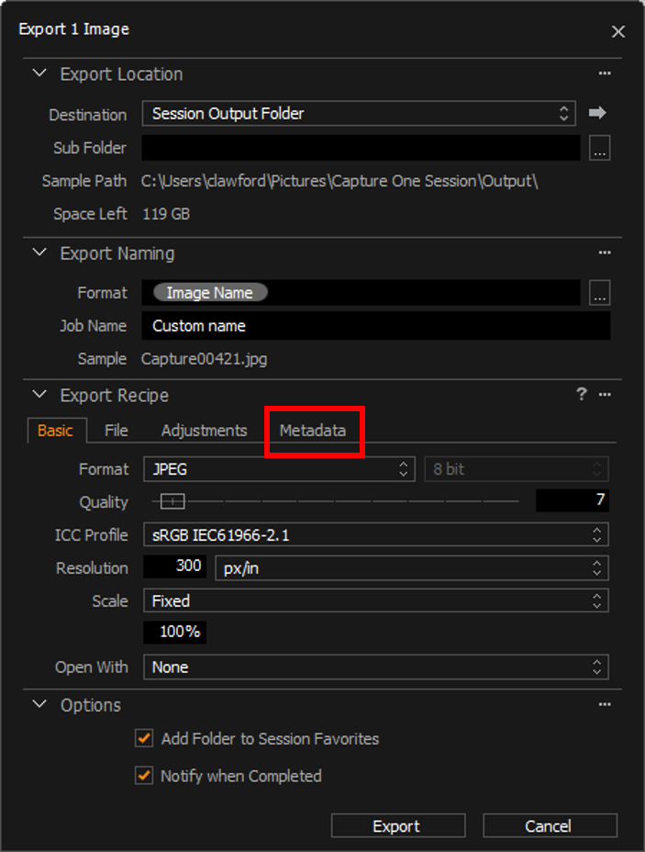Screen dimensions: 645x852
Task: Open the Options section ellipsis menu
Action: [x=604, y=703]
